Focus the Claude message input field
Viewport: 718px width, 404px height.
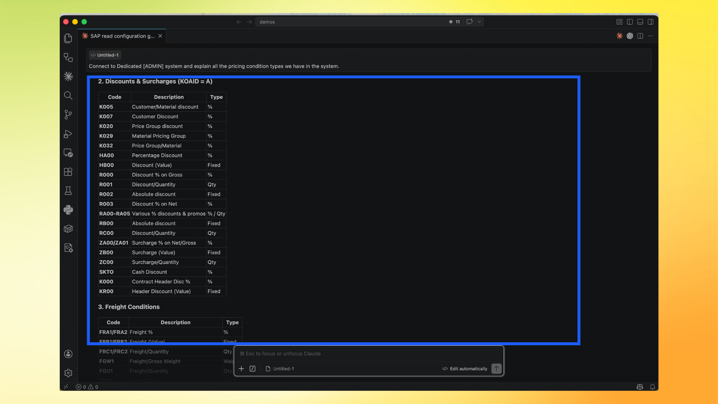click(x=368, y=353)
